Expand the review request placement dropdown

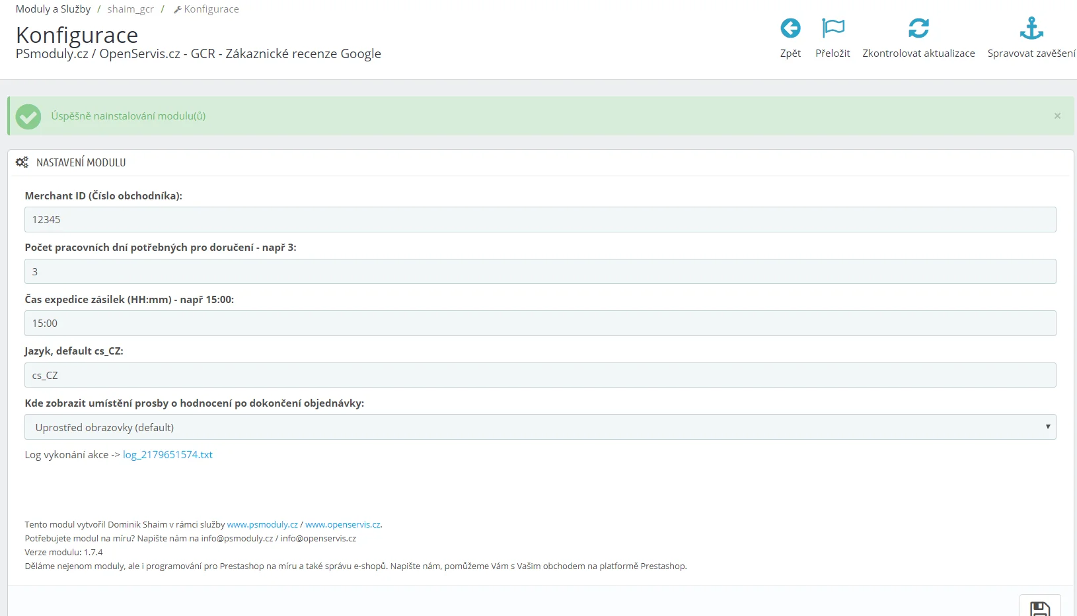pos(540,427)
